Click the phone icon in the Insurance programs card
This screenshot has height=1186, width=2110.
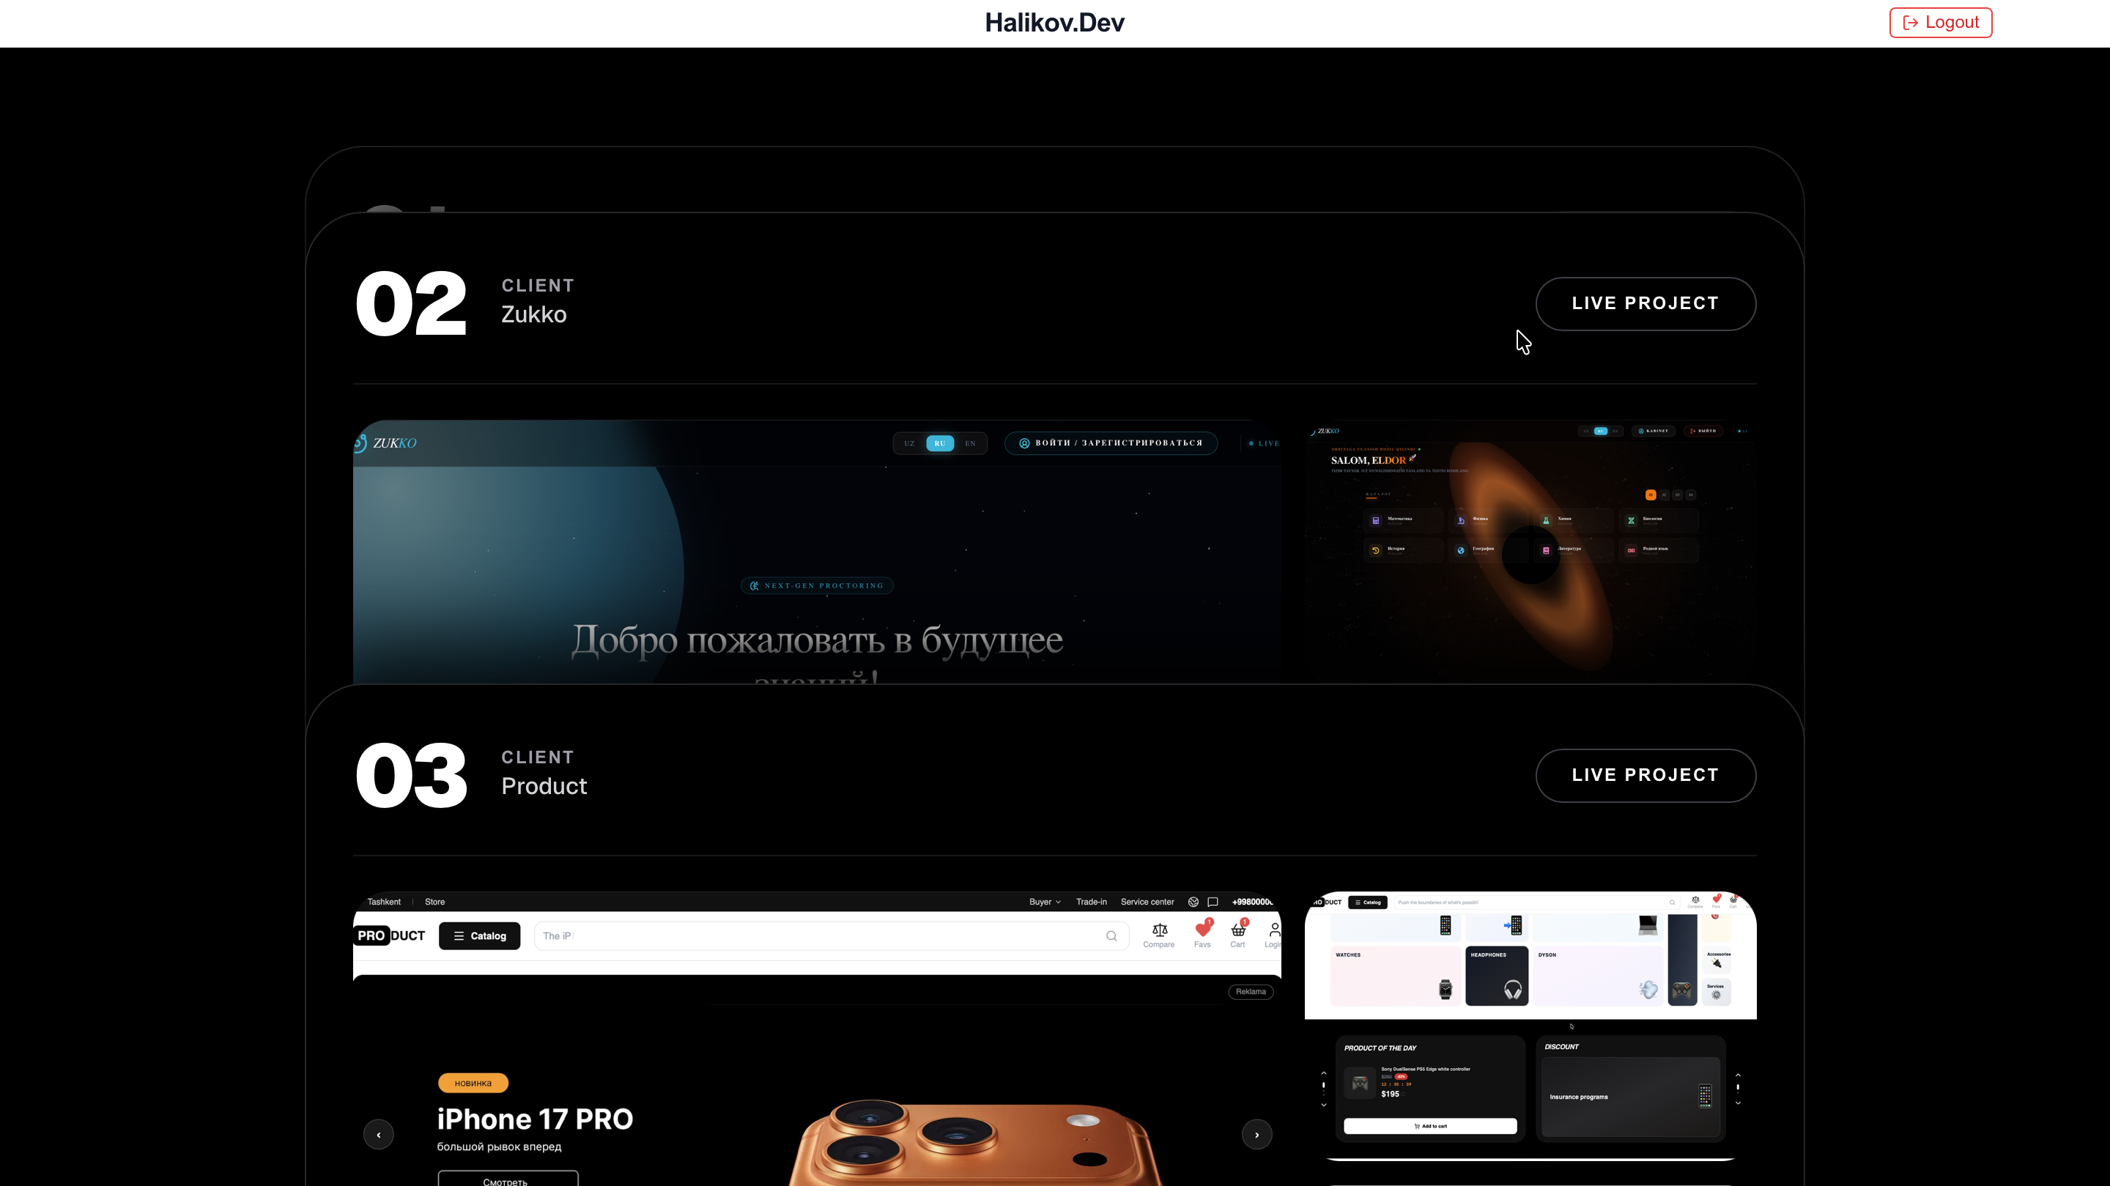[1706, 1096]
